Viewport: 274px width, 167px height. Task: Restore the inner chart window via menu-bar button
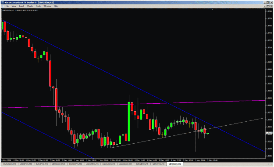click(268, 6)
